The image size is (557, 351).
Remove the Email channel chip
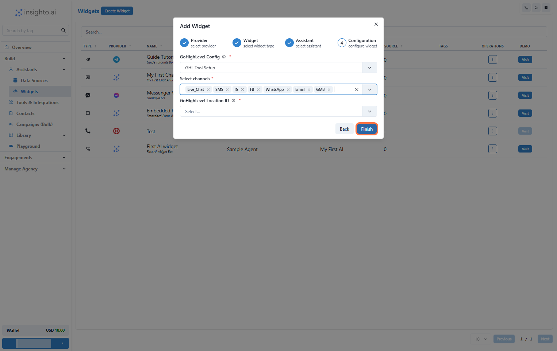tap(309, 89)
